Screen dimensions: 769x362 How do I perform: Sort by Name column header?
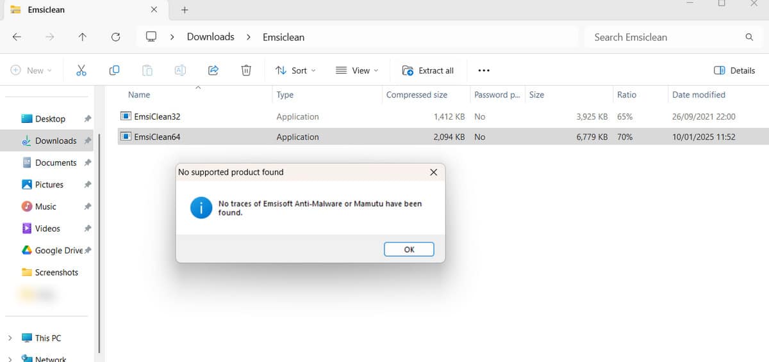(x=139, y=95)
